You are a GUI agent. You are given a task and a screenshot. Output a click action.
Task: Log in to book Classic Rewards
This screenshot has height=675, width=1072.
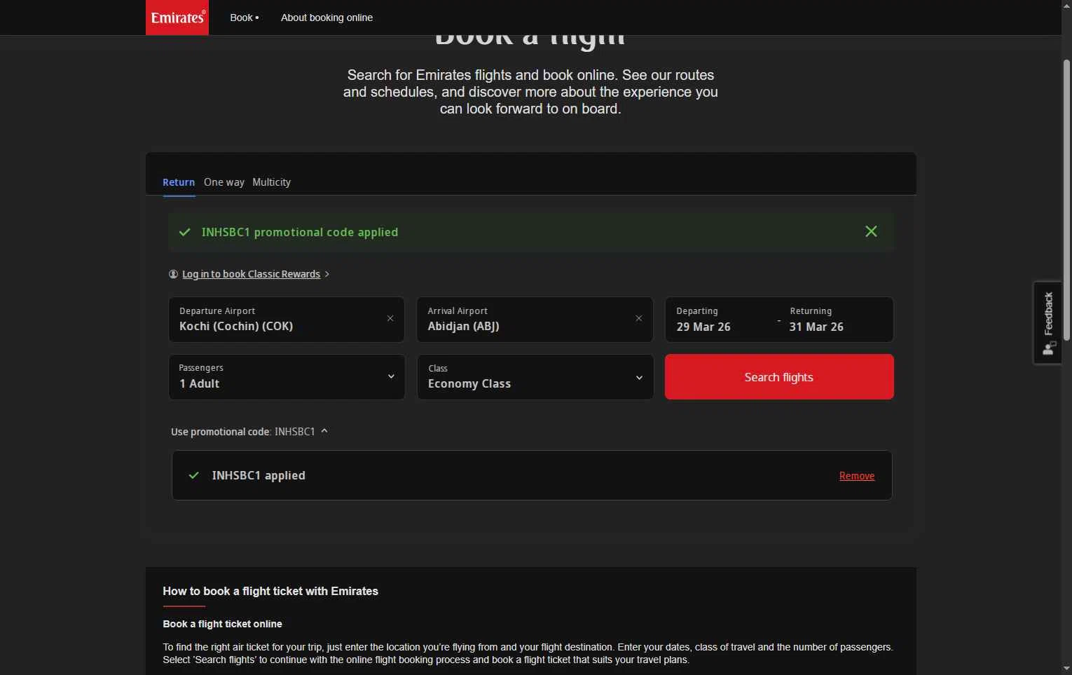tap(251, 274)
